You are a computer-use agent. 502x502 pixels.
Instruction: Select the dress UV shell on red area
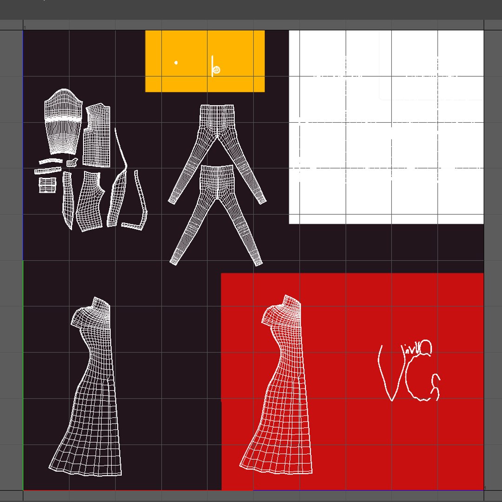click(x=276, y=384)
